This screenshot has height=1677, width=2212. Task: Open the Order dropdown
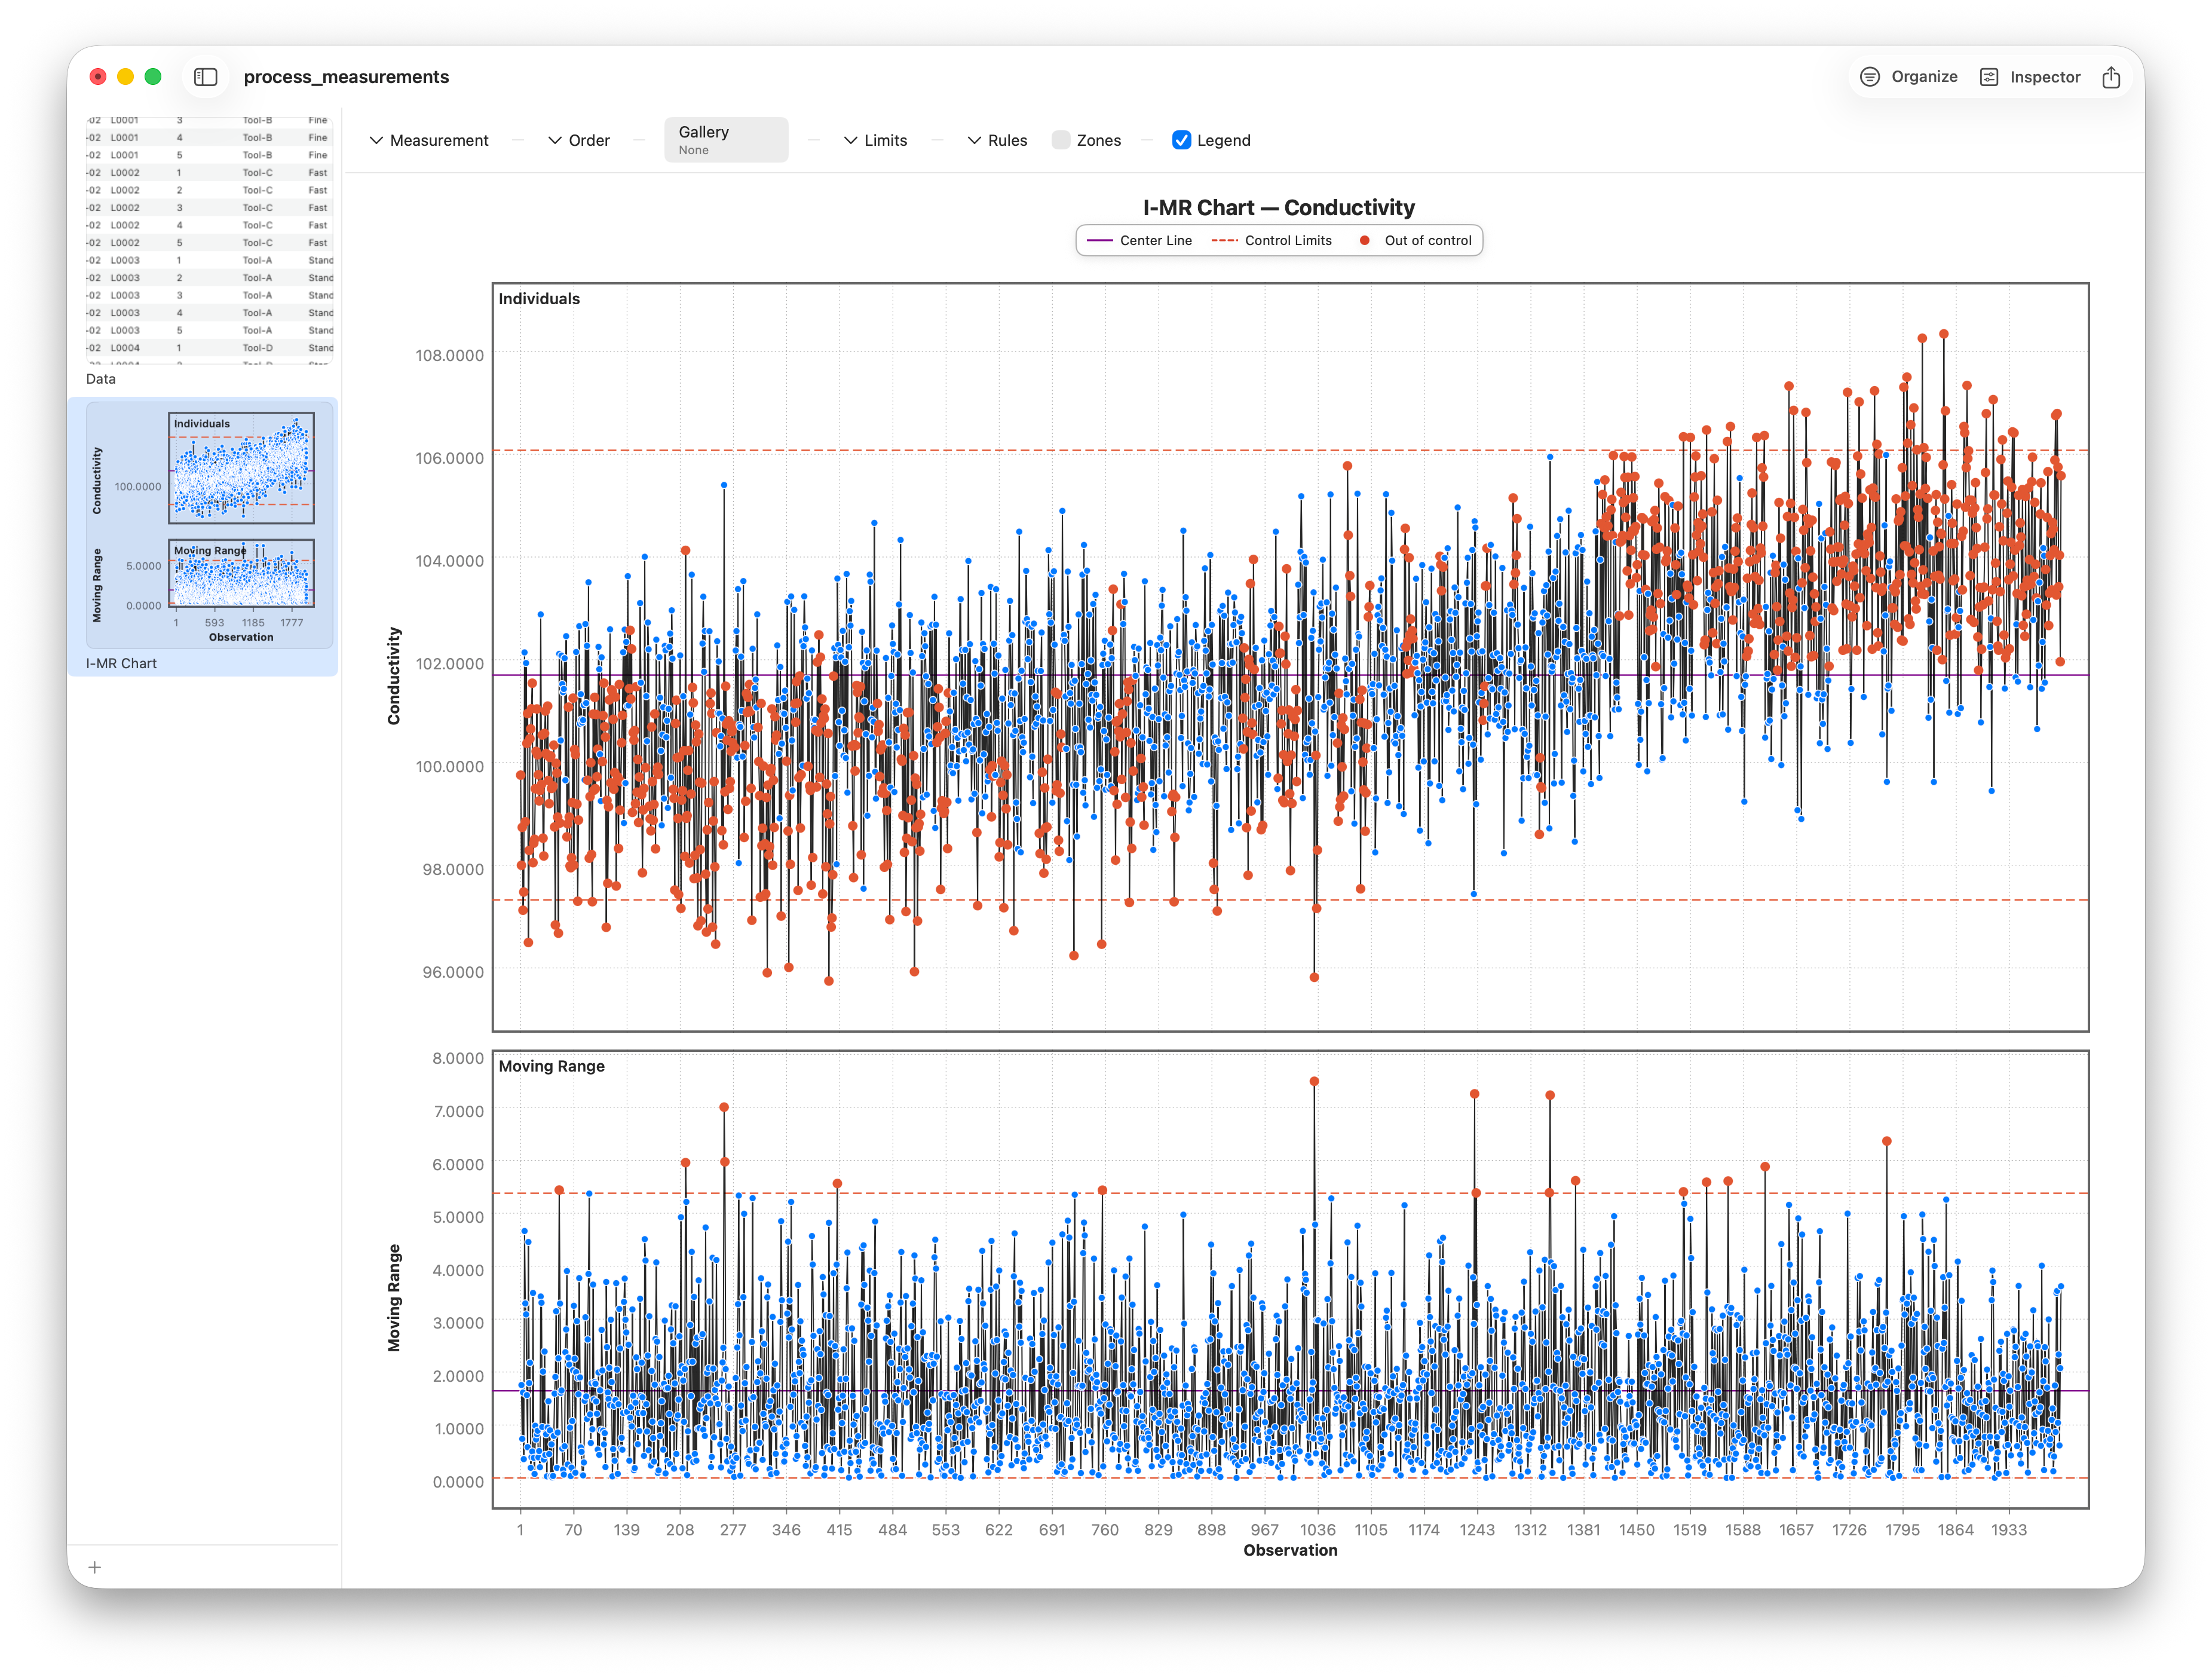tap(579, 140)
